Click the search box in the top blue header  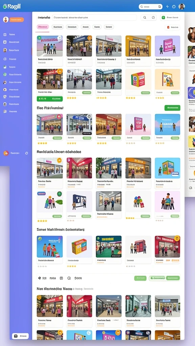click(x=151, y=7)
